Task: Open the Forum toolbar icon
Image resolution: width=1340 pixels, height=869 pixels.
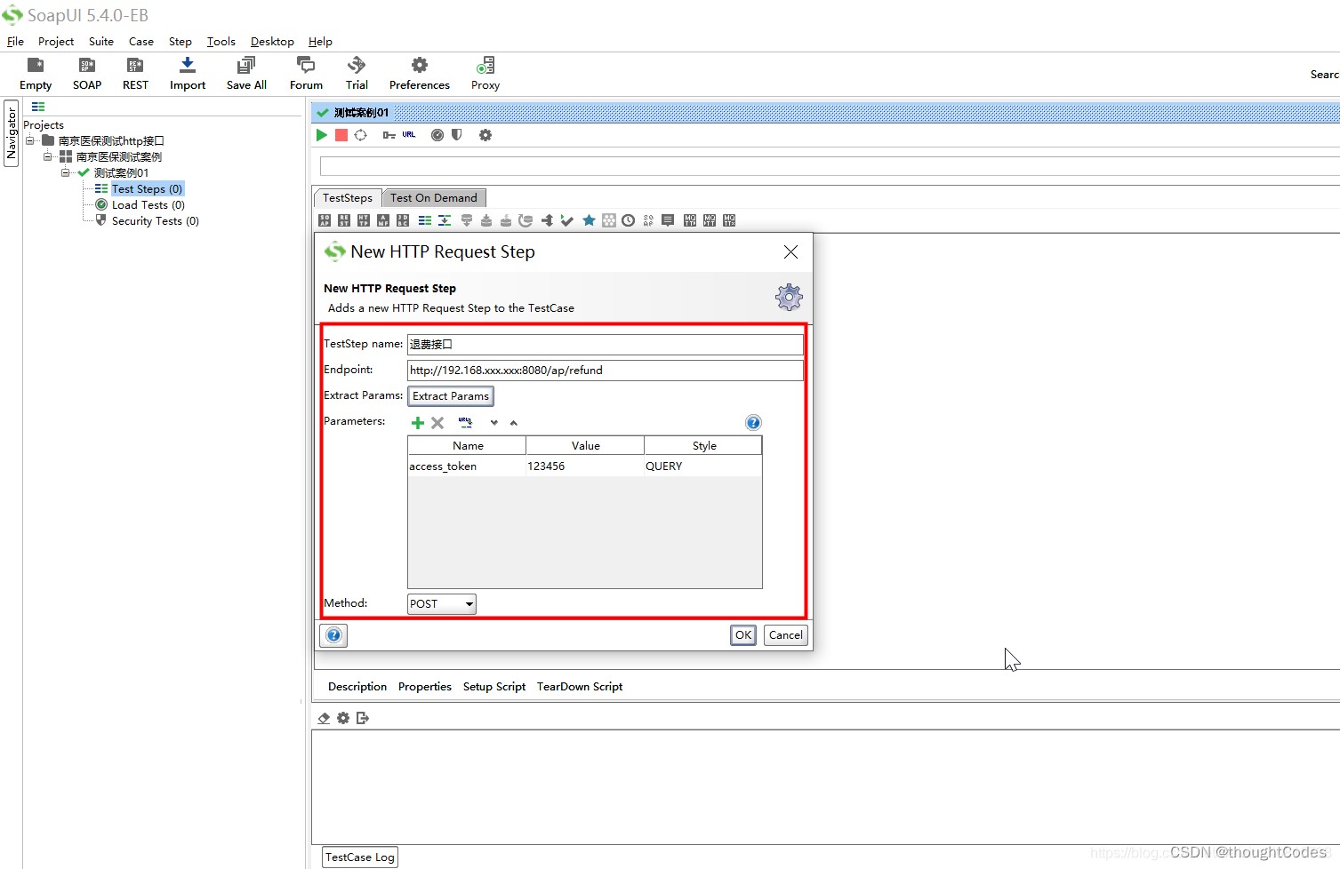Action: point(306,74)
